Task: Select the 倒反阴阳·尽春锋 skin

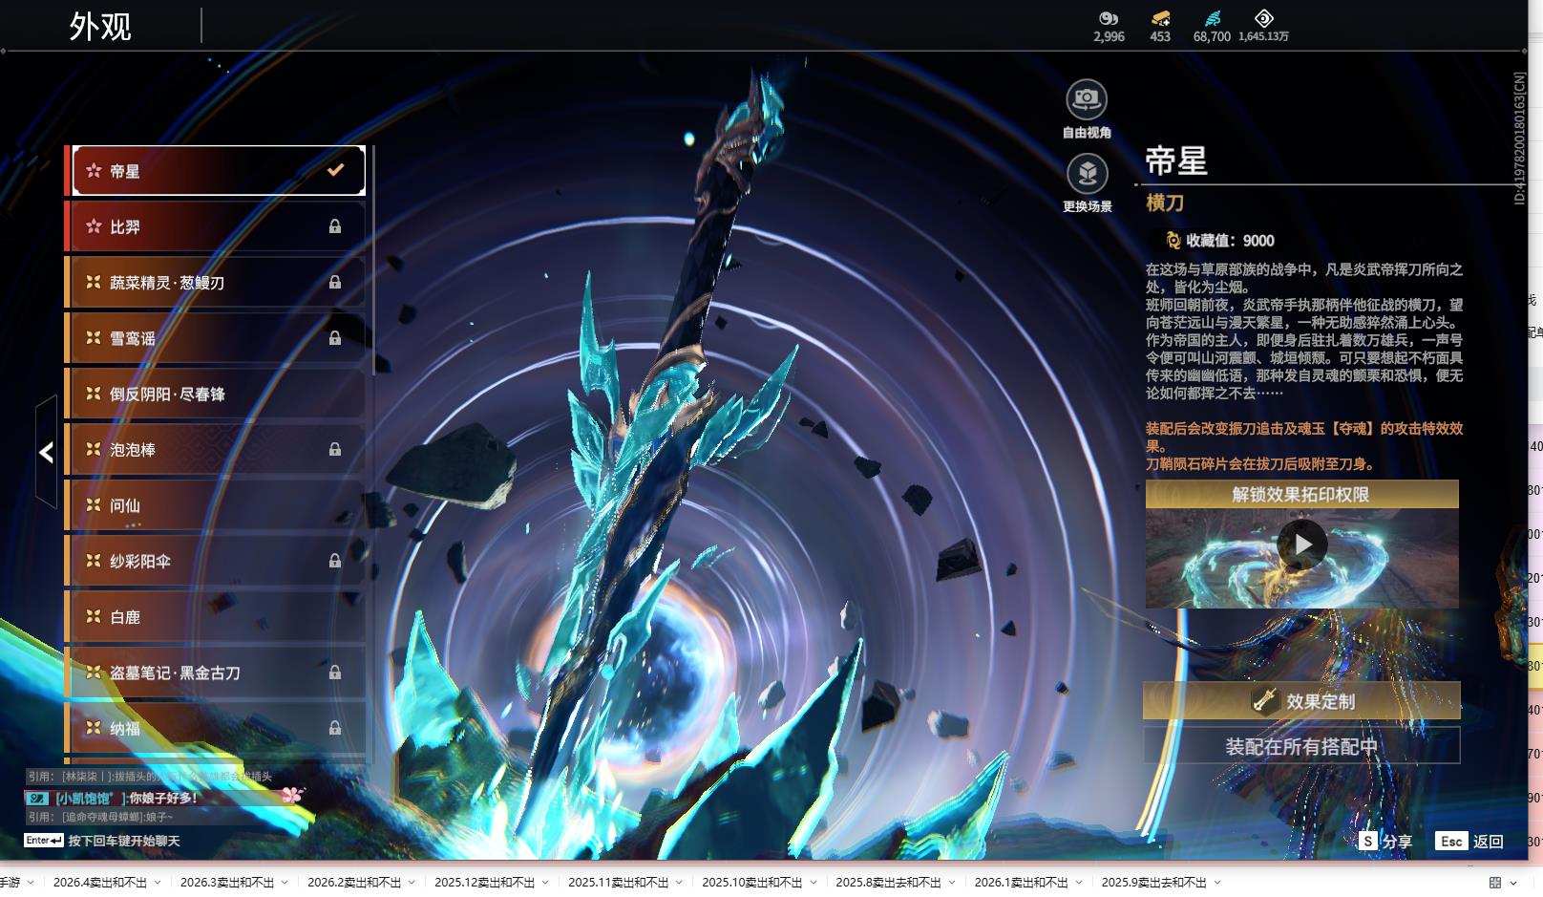Action: pos(216,394)
